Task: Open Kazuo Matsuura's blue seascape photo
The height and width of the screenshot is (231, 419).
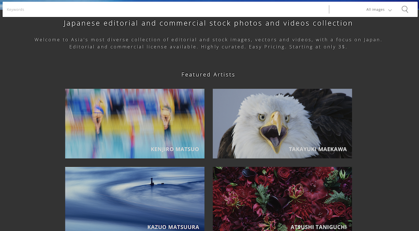Action: (x=135, y=199)
